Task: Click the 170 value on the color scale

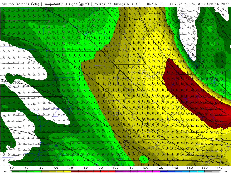Action: pos(219,168)
